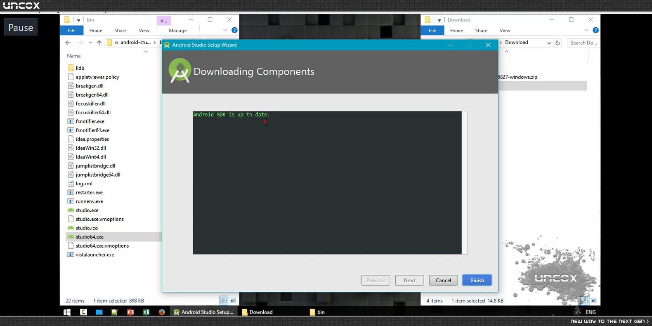Viewport: 652px width, 326px height.
Task: Open the Share tab in Download window
Action: (481, 31)
